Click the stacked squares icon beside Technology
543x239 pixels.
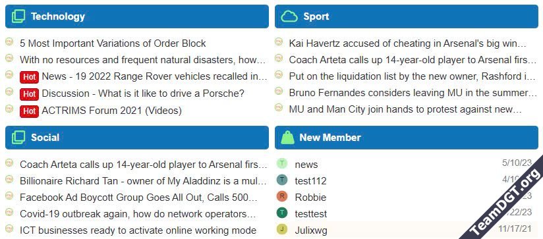pos(18,16)
